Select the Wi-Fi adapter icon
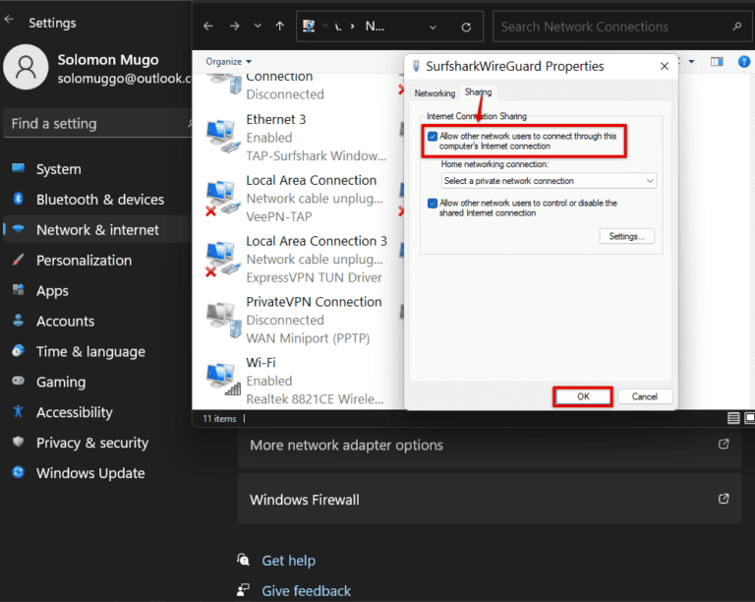Image resolution: width=755 pixels, height=602 pixels. click(220, 379)
